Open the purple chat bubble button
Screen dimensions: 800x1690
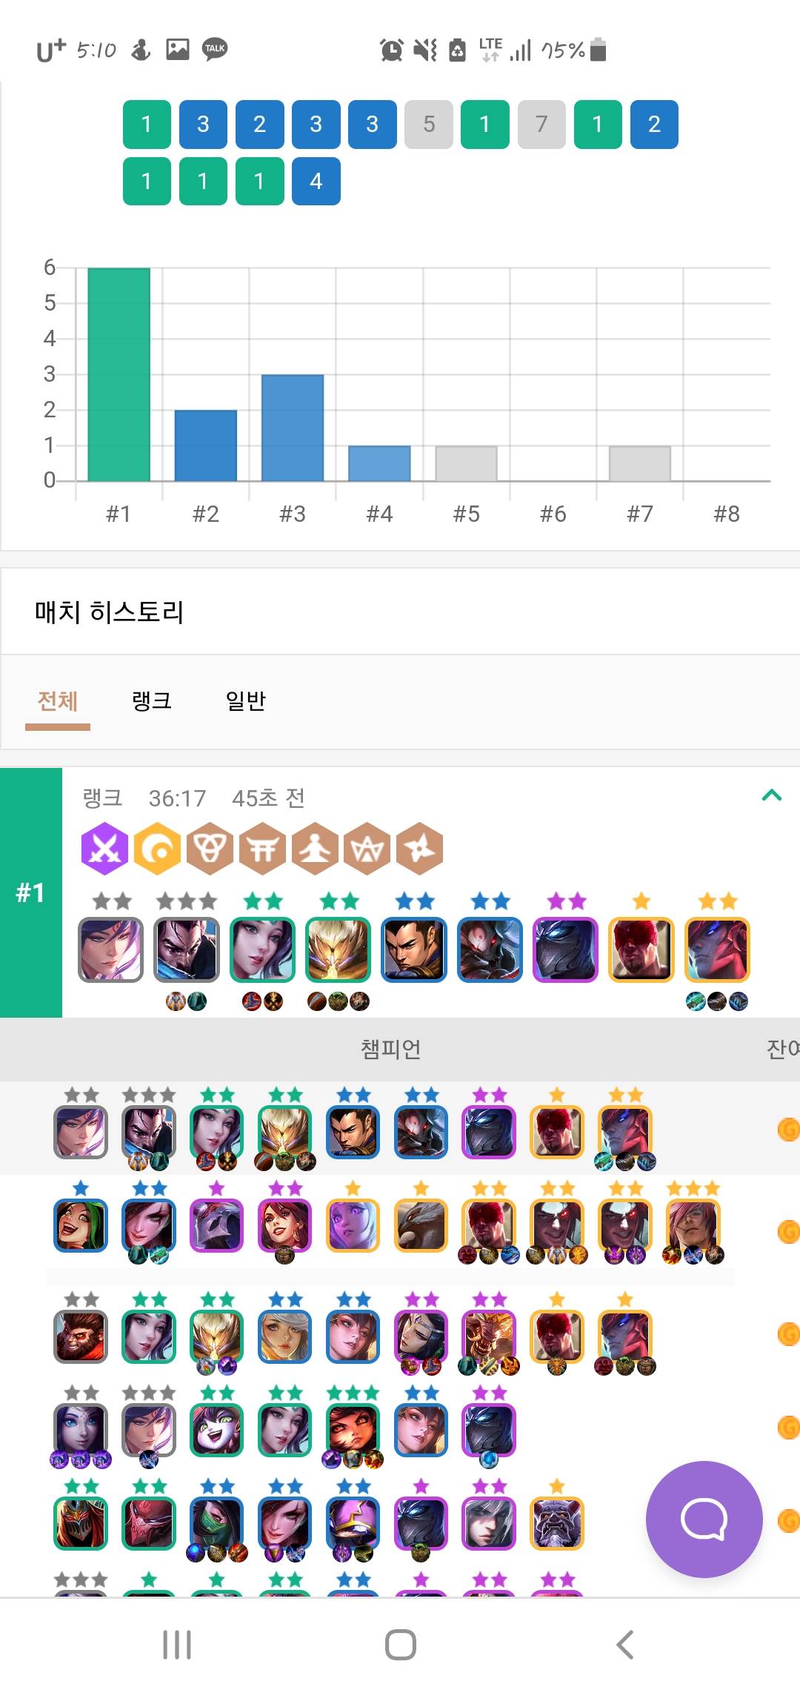coord(704,1520)
